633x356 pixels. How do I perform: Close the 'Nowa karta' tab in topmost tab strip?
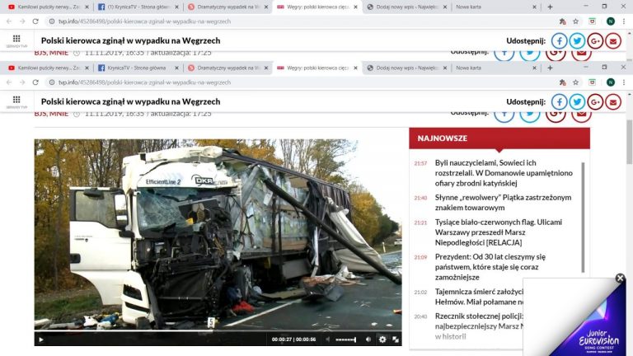(534, 7)
